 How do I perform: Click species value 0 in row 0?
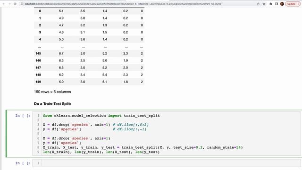142,11
